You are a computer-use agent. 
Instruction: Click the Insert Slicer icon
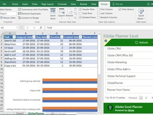tap(53, 11)
